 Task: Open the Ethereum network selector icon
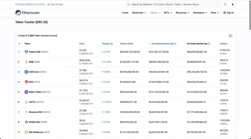[233, 5]
